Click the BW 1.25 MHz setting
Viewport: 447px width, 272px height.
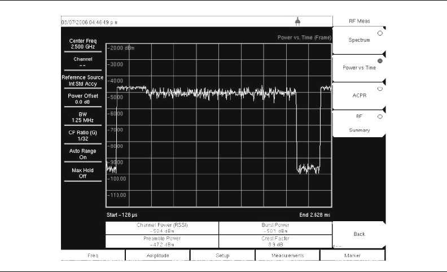[x=83, y=117]
